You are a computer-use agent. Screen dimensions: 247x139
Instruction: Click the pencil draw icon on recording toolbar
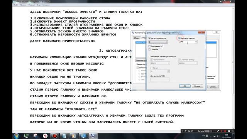218,131
